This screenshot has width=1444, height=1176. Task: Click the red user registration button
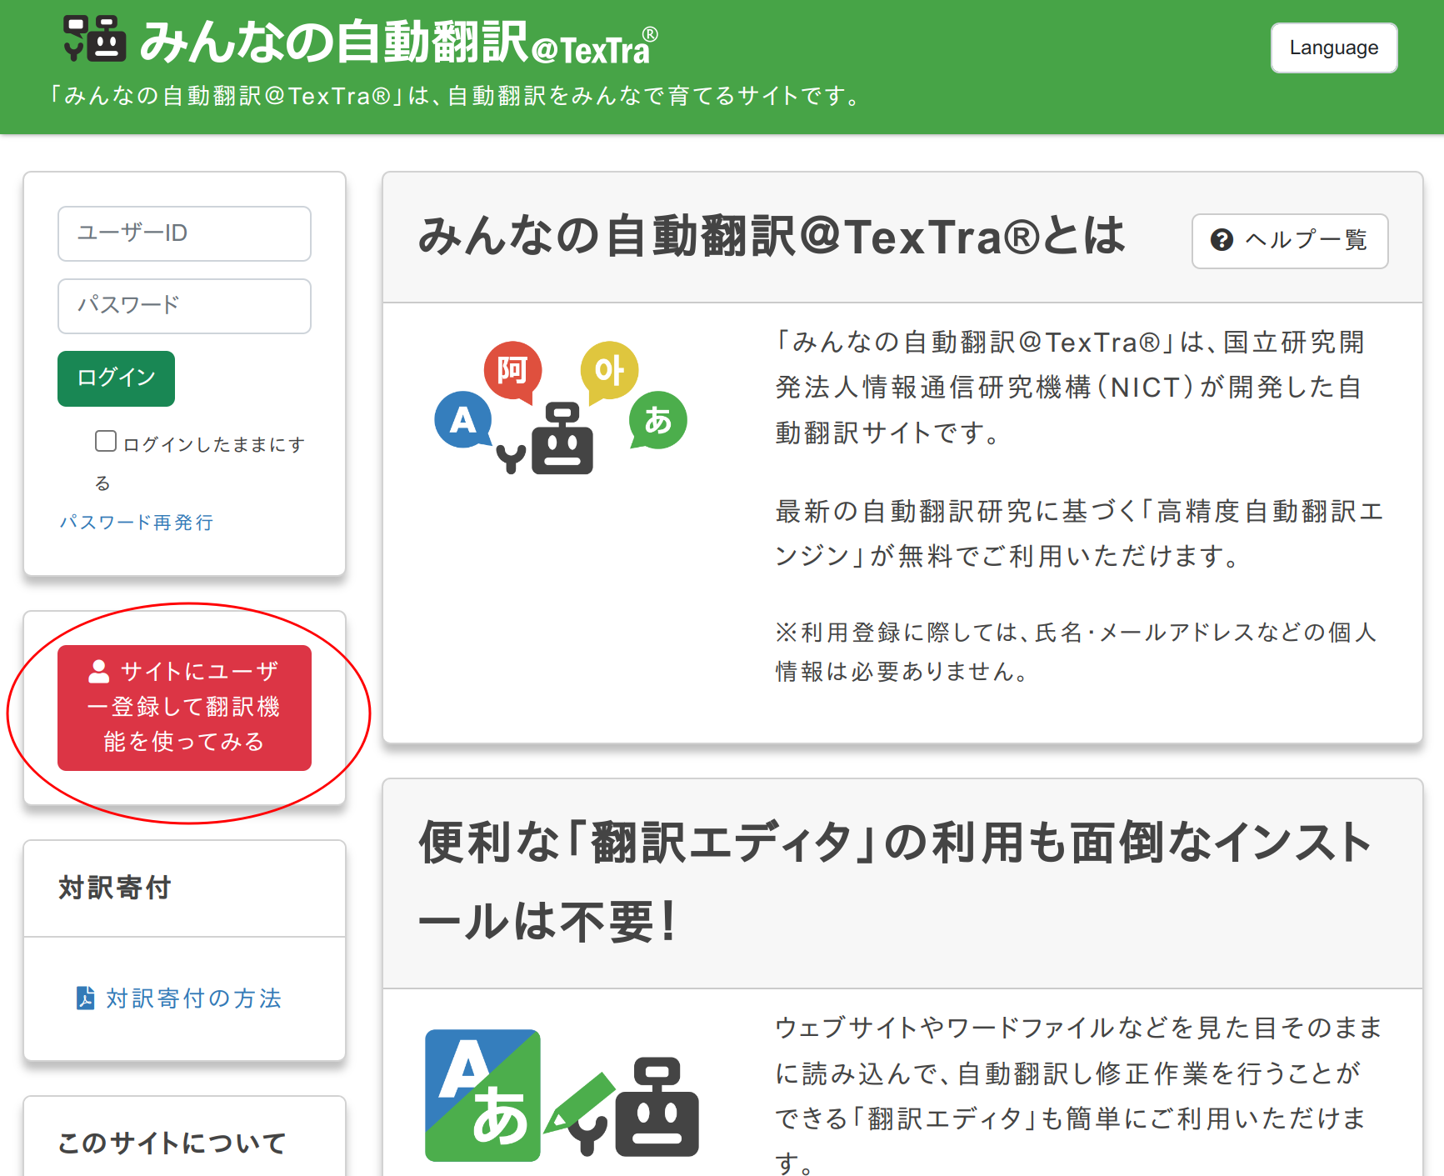pos(184,708)
